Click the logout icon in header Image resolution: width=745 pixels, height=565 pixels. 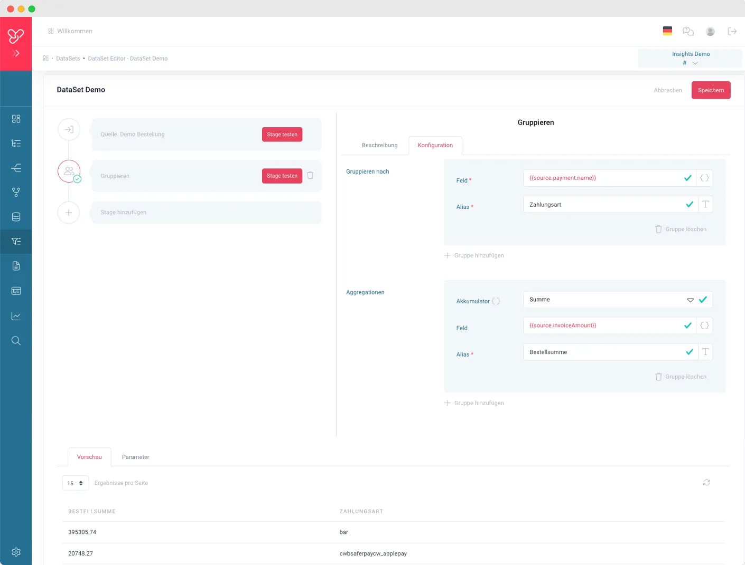pyautogui.click(x=732, y=31)
